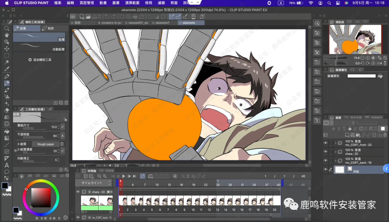Click the Rough paper texture button
The width and height of the screenshot is (389, 222).
[46, 144]
